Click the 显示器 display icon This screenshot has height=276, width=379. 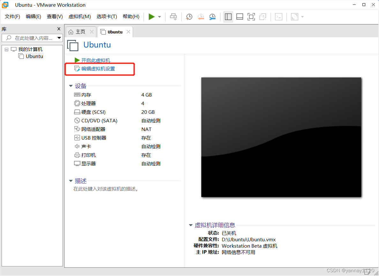[x=77, y=164]
